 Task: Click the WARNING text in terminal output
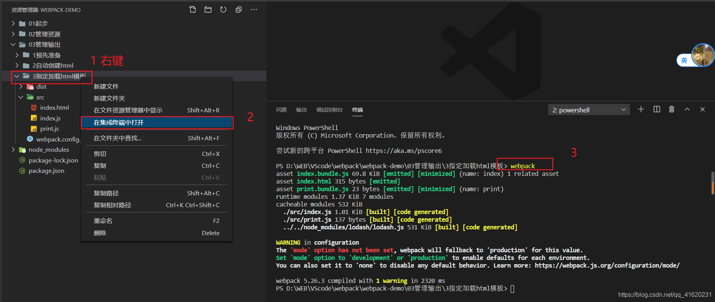pos(288,242)
